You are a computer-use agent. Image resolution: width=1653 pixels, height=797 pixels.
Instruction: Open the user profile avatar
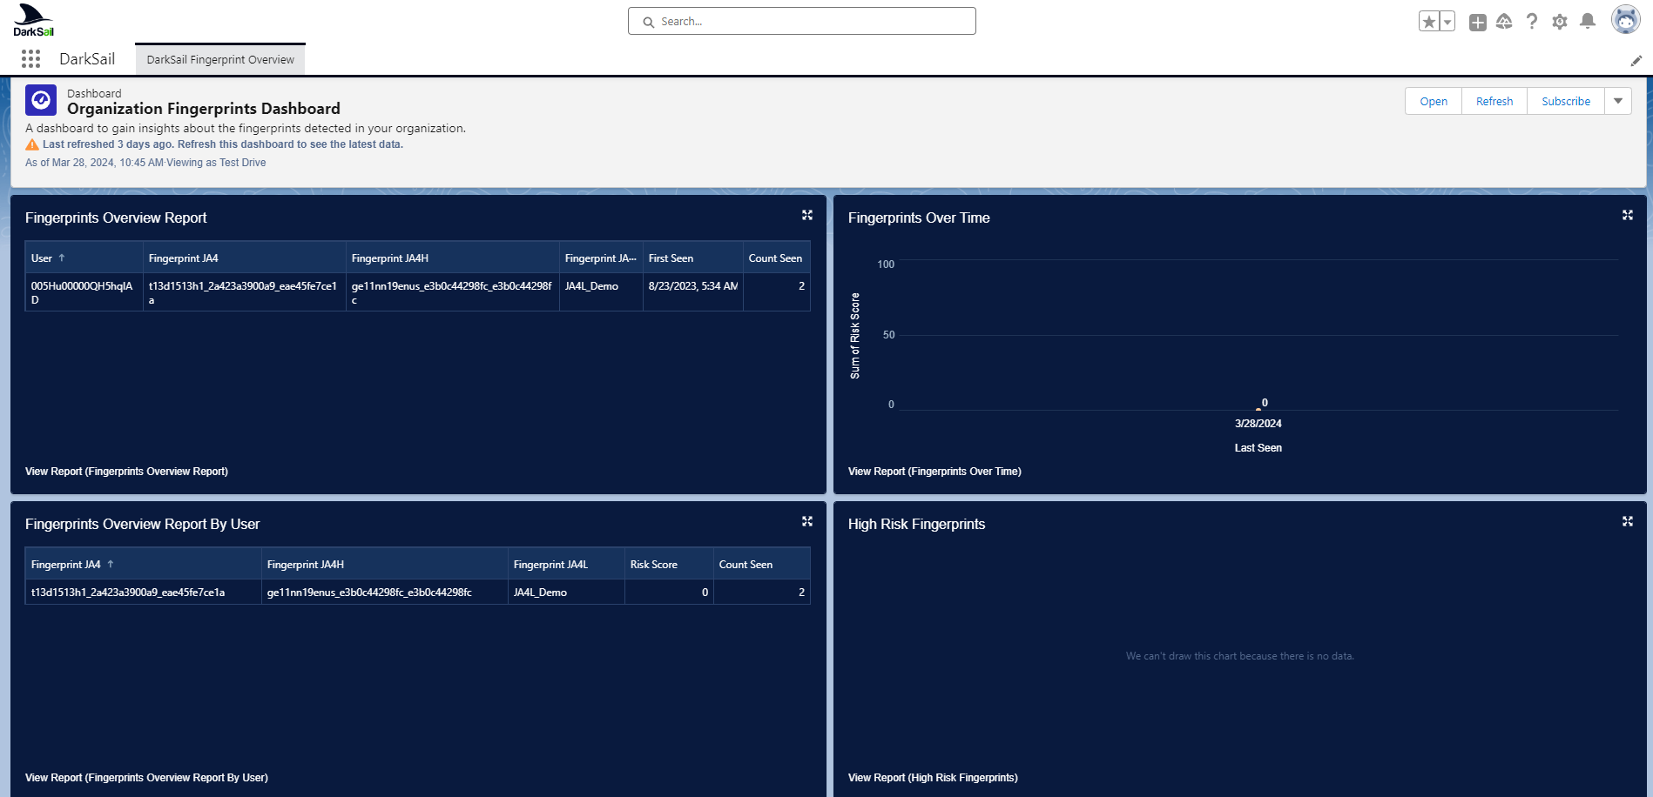tap(1625, 19)
